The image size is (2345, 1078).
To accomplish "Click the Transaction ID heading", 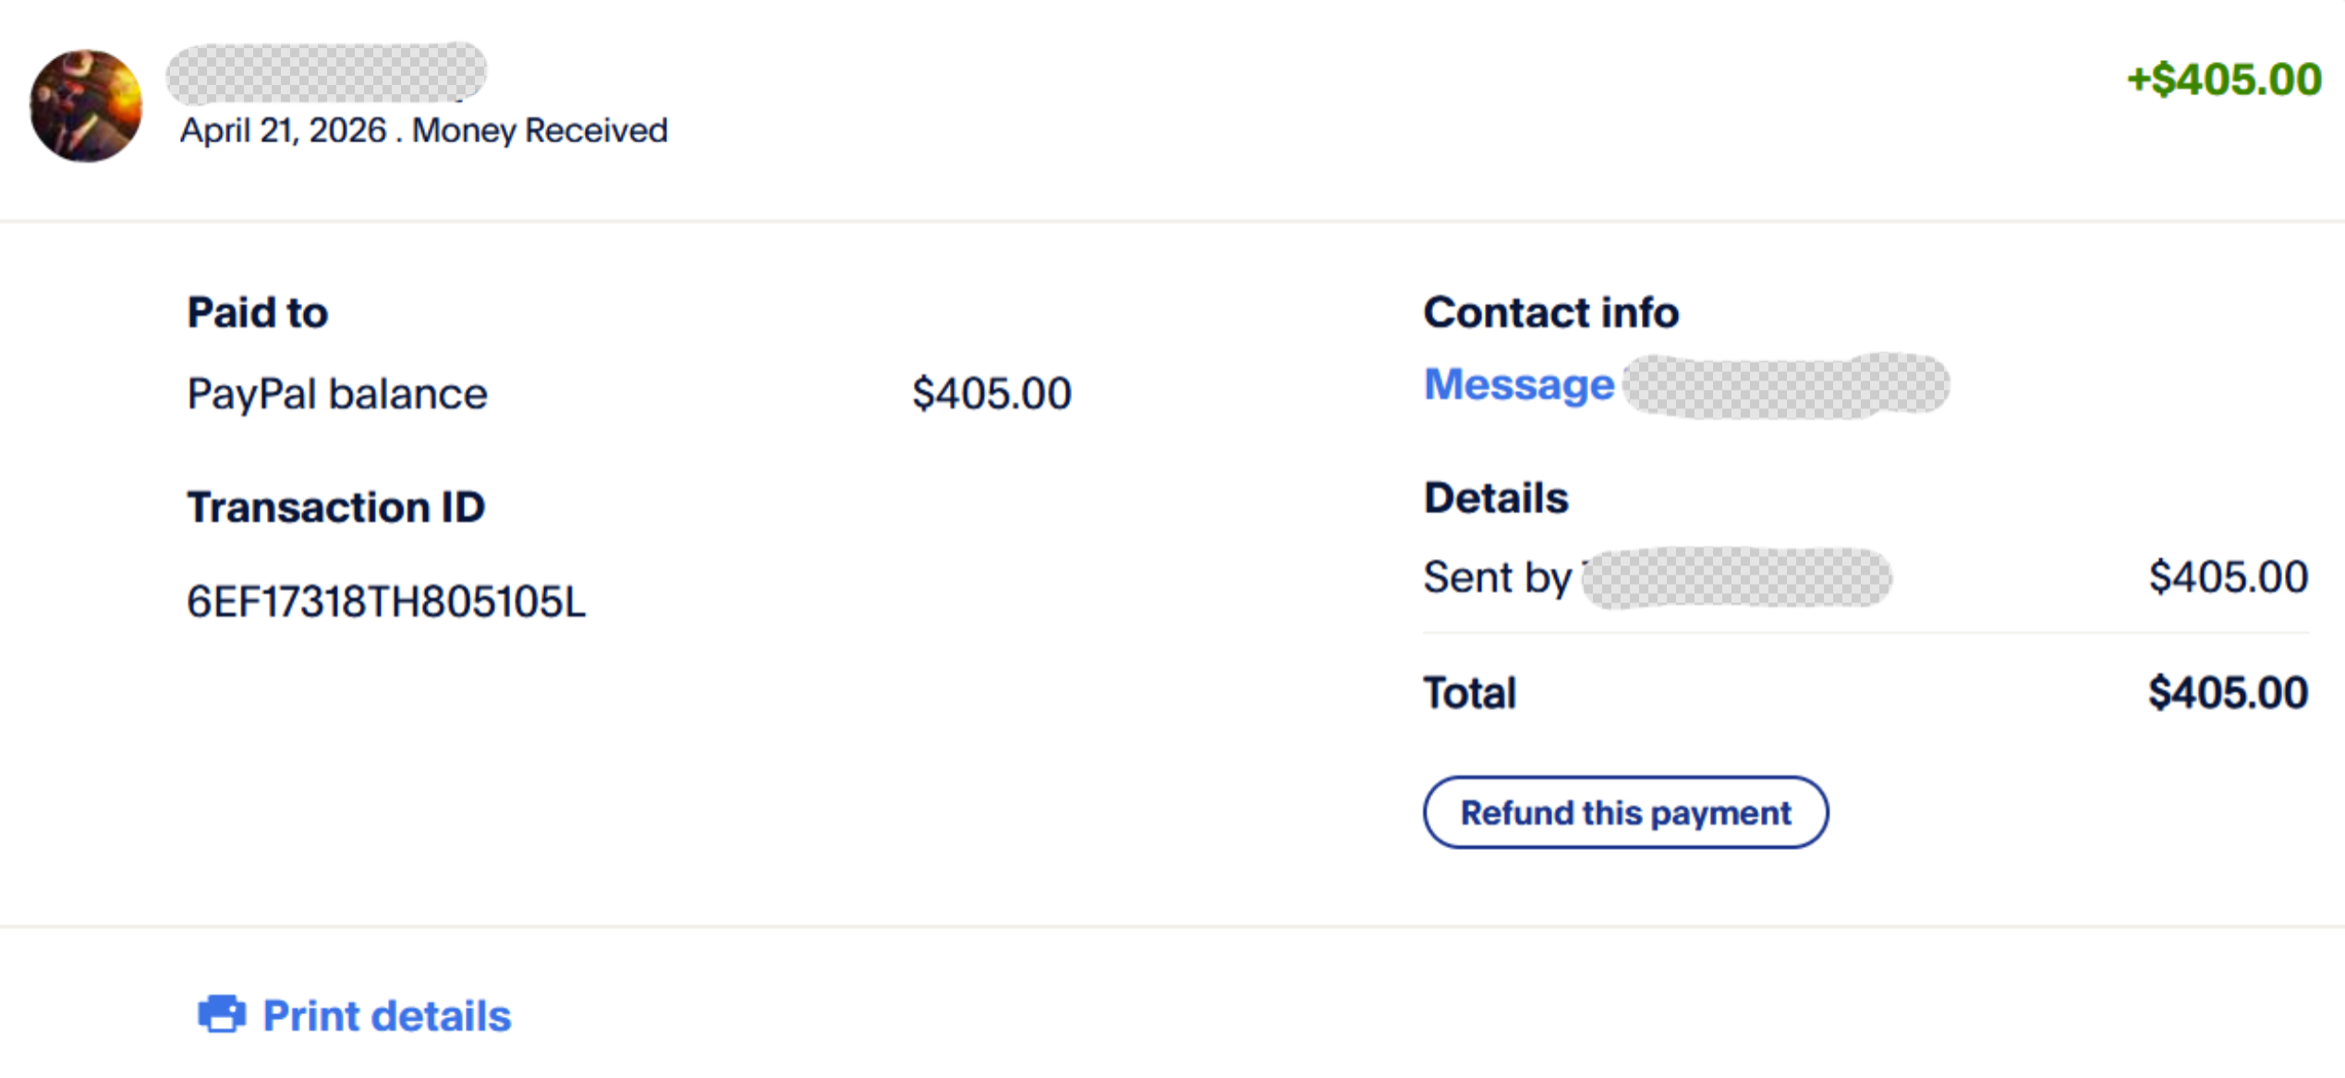I will pos(335,507).
